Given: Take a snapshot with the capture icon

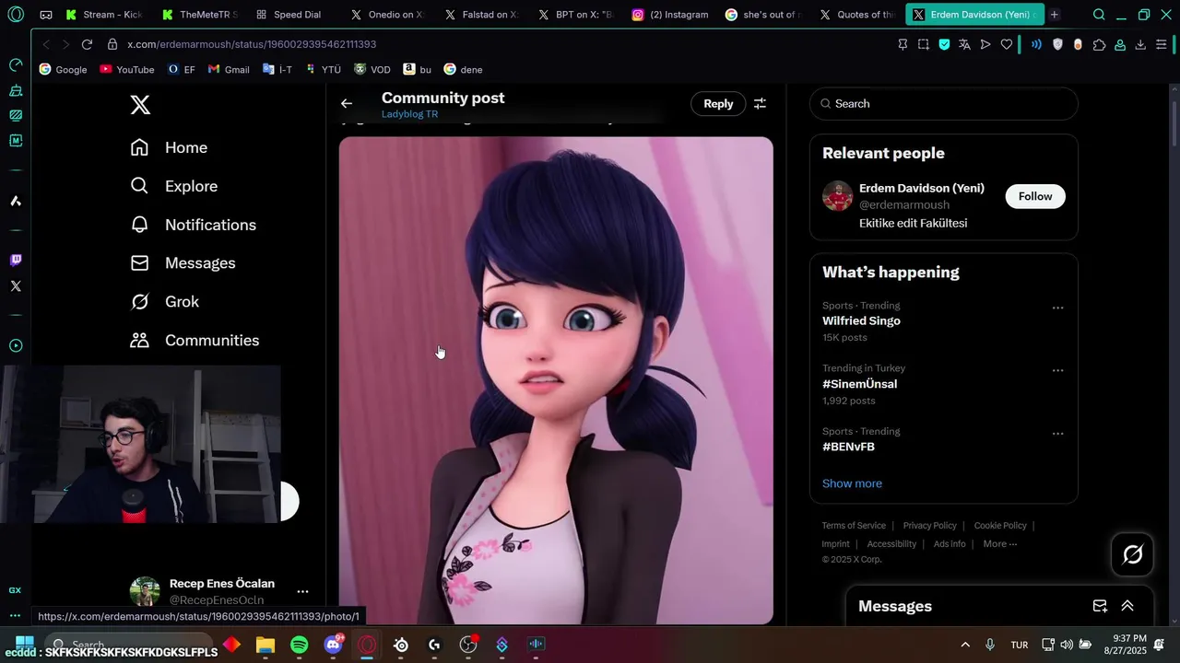Looking at the screenshot, I should click(x=923, y=44).
